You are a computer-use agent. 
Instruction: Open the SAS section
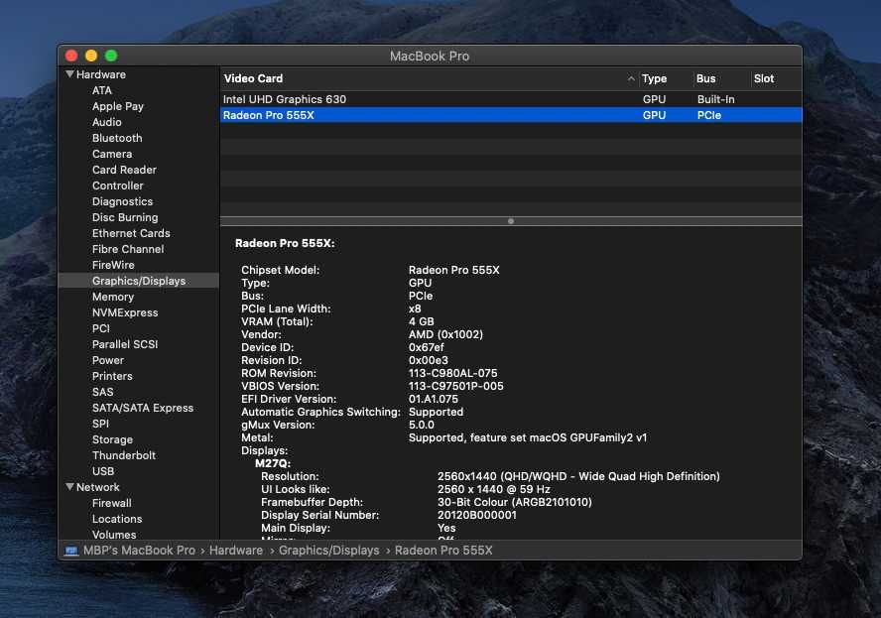click(x=102, y=392)
